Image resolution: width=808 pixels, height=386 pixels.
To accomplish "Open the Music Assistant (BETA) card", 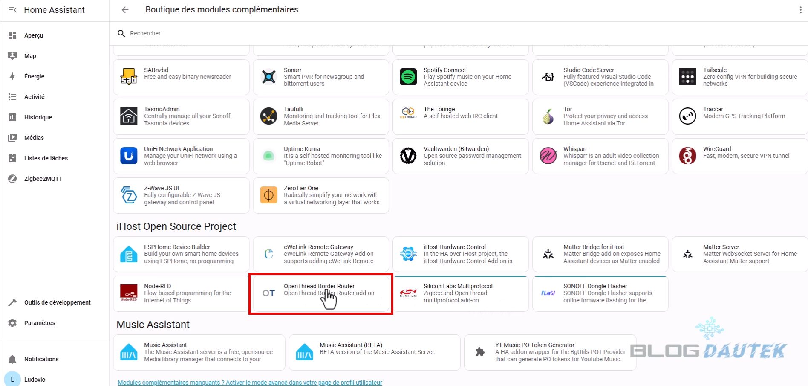I will coord(374,352).
